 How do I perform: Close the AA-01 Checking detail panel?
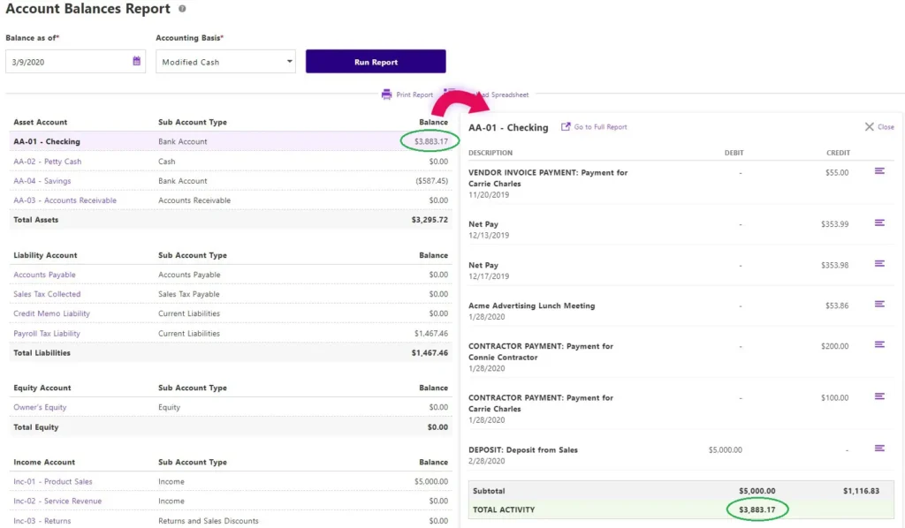(x=879, y=127)
